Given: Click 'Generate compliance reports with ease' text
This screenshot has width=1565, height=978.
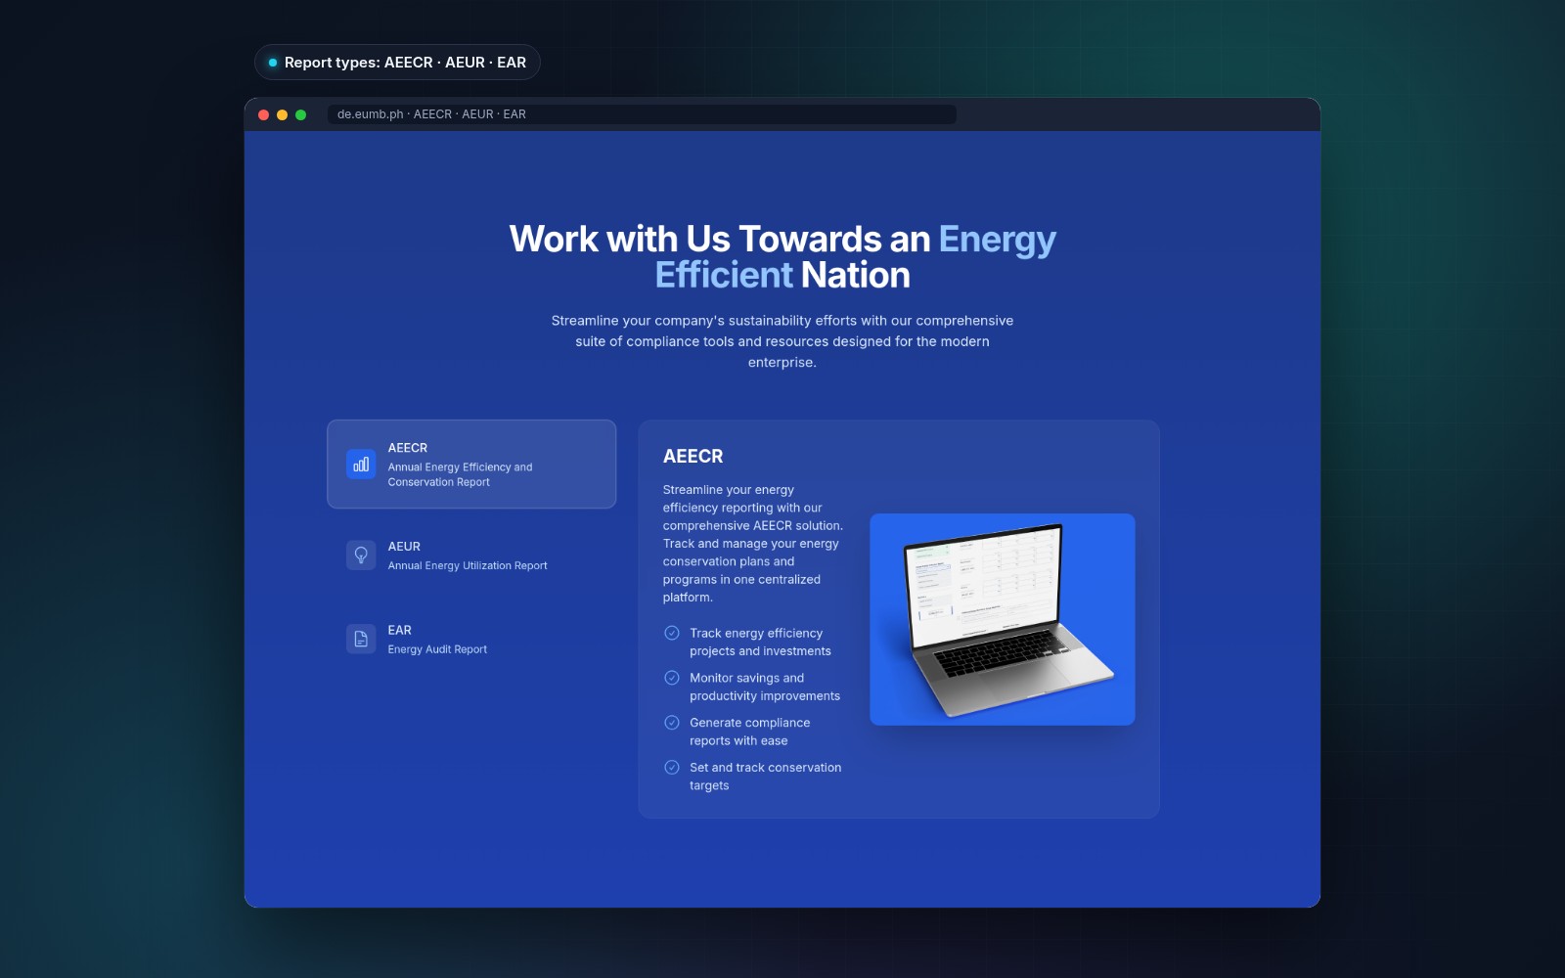Looking at the screenshot, I should (x=749, y=732).
